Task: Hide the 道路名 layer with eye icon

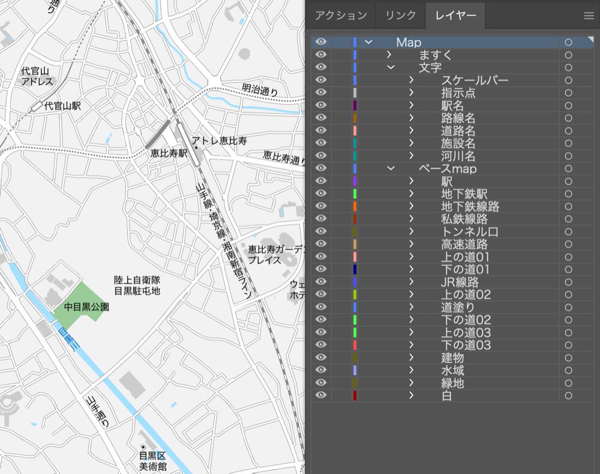Action: click(321, 130)
